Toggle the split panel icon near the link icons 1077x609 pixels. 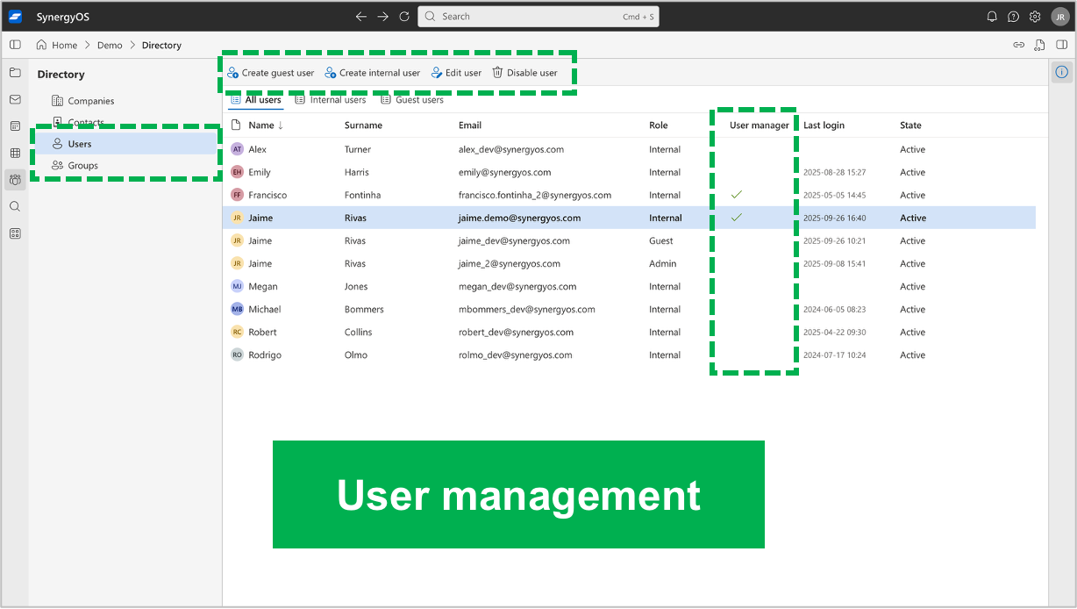[1062, 45]
